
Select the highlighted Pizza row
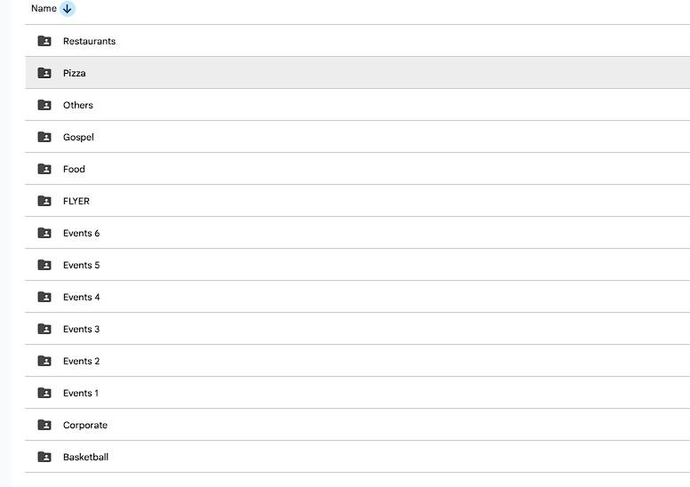click(356, 73)
